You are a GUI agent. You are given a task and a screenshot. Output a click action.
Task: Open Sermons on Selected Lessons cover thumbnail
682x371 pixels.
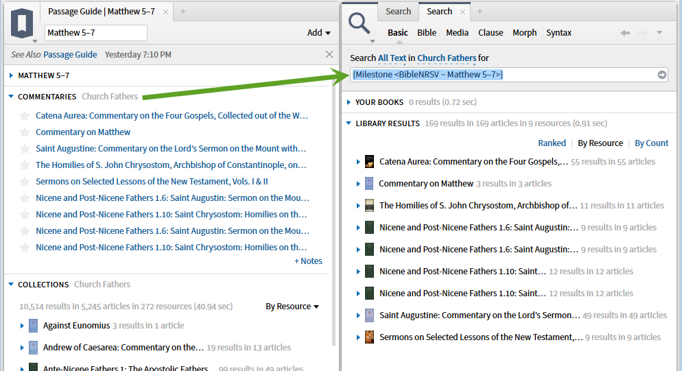[369, 337]
